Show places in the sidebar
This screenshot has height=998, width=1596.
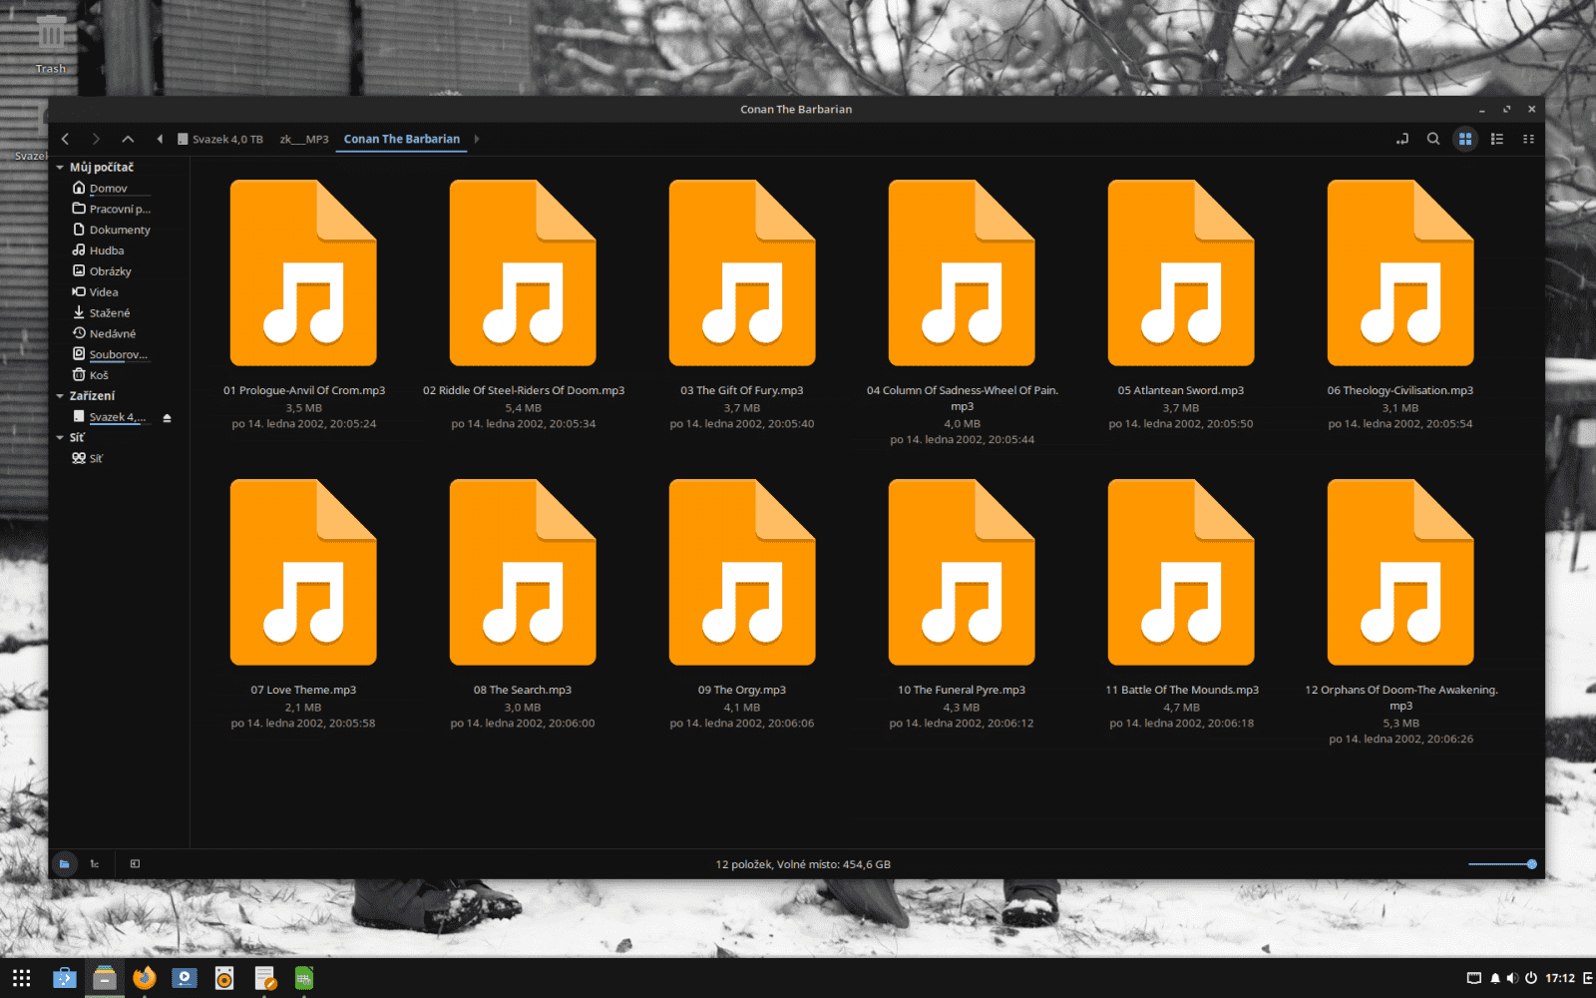[64, 864]
